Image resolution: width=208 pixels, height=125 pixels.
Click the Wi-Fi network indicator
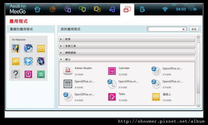(165, 9)
